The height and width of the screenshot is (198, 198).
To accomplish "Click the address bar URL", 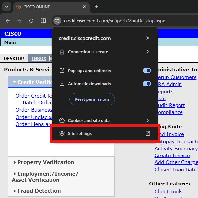I will tap(115, 21).
